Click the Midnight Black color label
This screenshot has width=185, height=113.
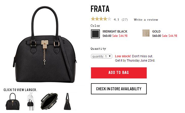tap(115, 32)
